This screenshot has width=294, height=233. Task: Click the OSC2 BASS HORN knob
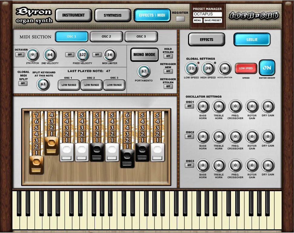point(203,137)
